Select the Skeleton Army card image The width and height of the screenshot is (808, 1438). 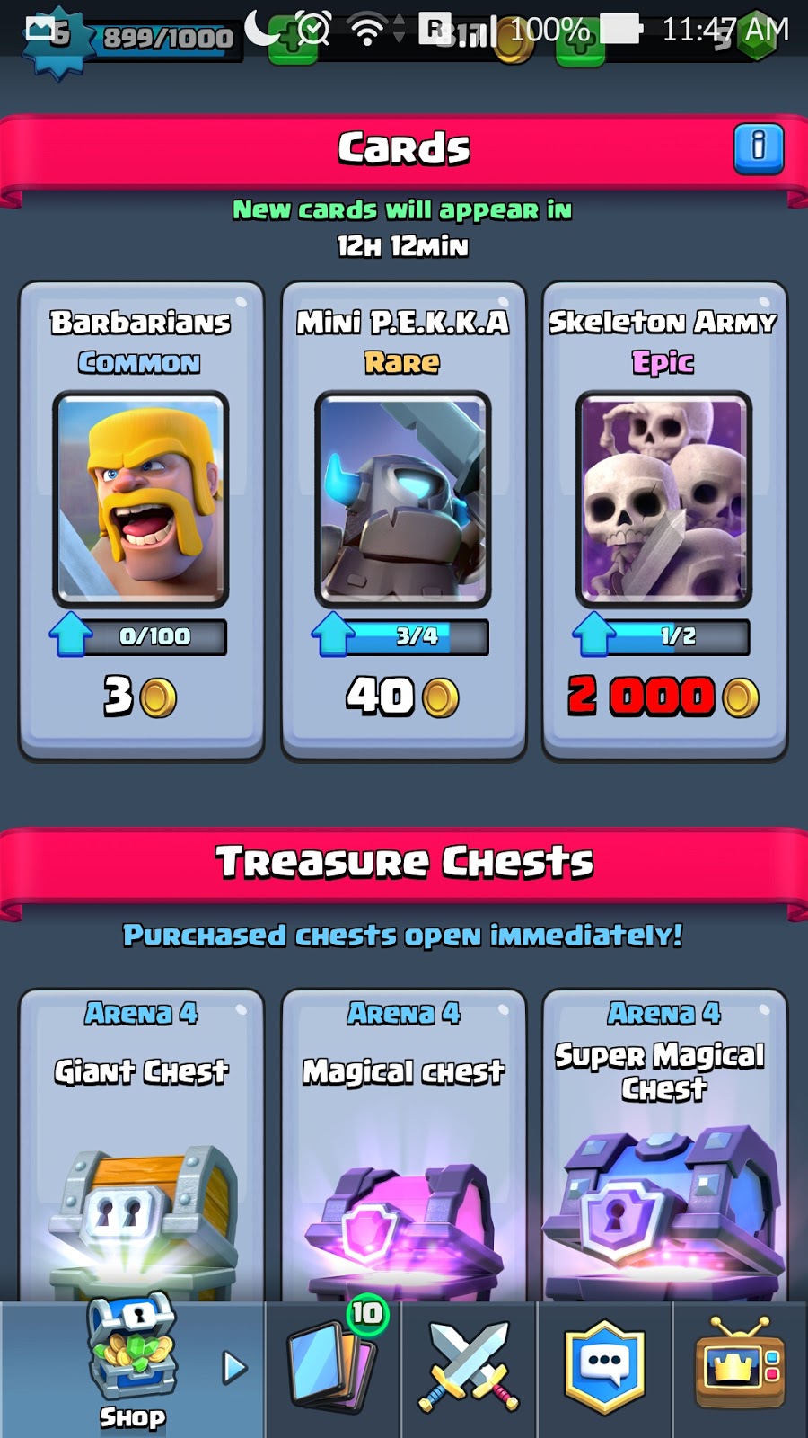pos(663,500)
